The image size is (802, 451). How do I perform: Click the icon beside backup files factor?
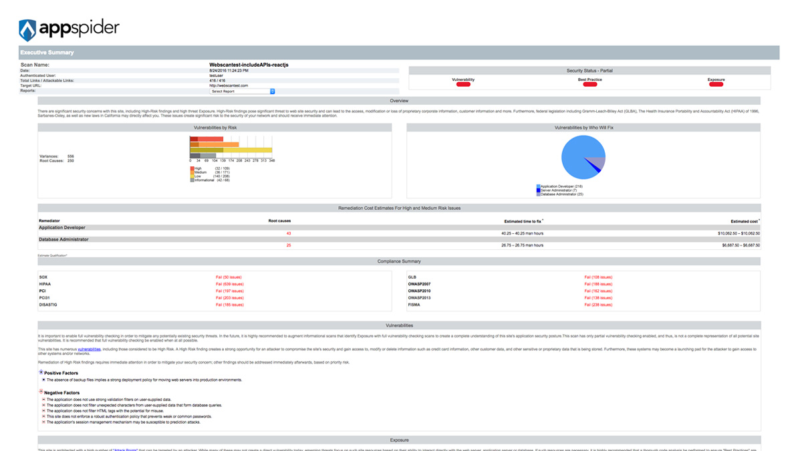tap(43, 380)
